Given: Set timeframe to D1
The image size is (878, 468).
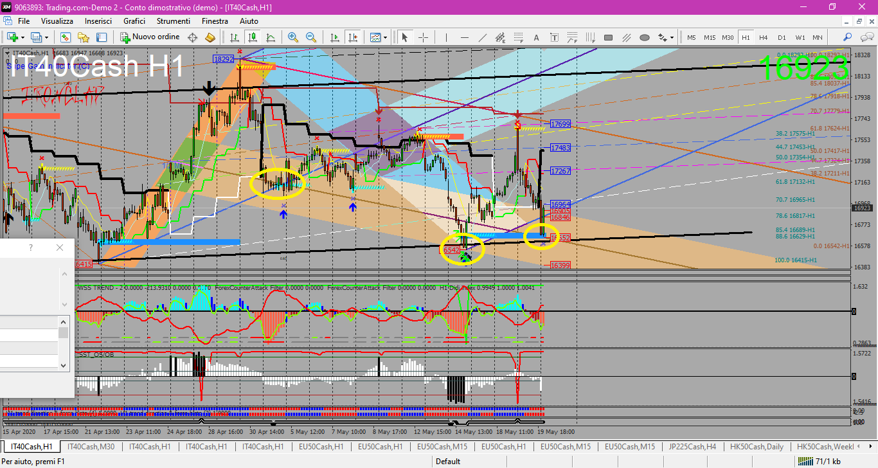Looking at the screenshot, I should click(x=782, y=37).
